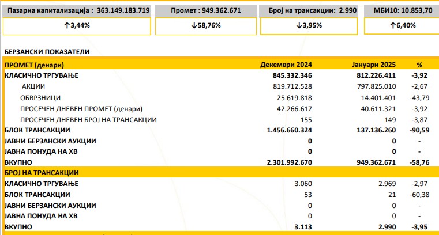
Task: Select the ОБВРЗНИЦИ row label
Action: [40, 97]
